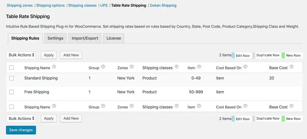Click help icon beside header Shipping Name

click(x=54, y=67)
